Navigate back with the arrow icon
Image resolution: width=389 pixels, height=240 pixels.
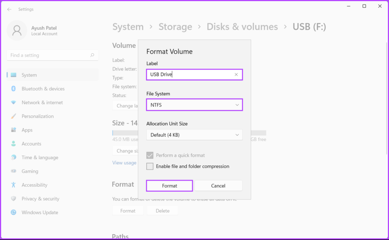click(9, 9)
